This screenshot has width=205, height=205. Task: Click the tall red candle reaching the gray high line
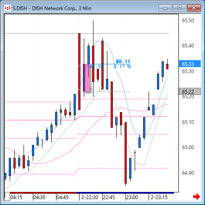tap(80, 71)
